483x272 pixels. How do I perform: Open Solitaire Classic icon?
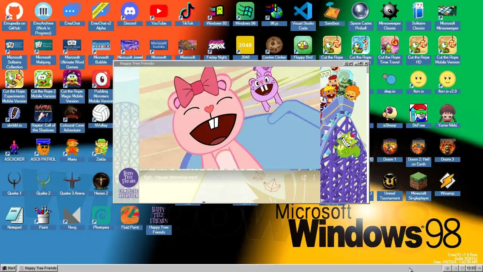(x=418, y=16)
